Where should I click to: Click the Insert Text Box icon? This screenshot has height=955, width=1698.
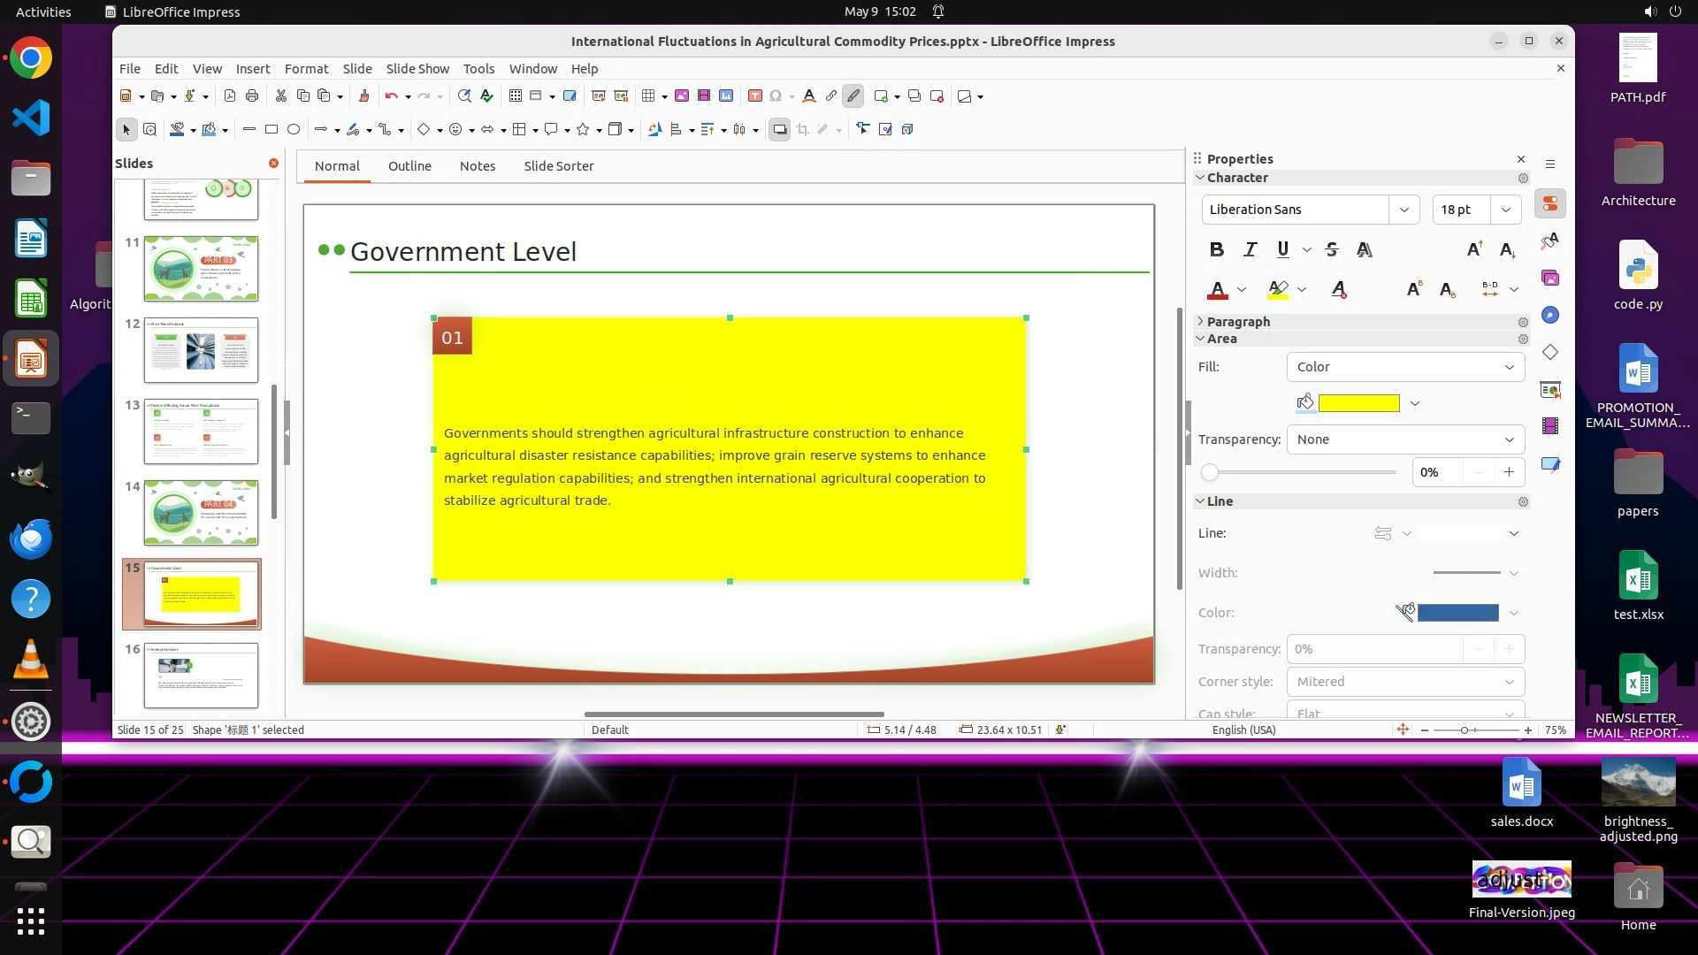(x=755, y=96)
